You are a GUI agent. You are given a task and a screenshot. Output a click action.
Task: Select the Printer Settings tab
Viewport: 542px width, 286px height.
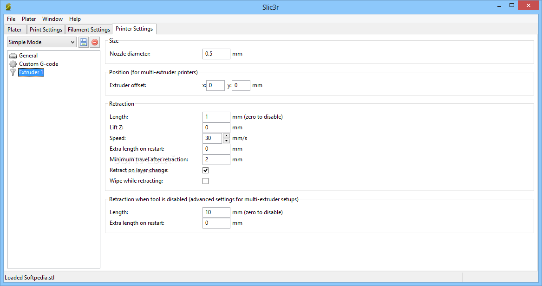click(x=134, y=29)
